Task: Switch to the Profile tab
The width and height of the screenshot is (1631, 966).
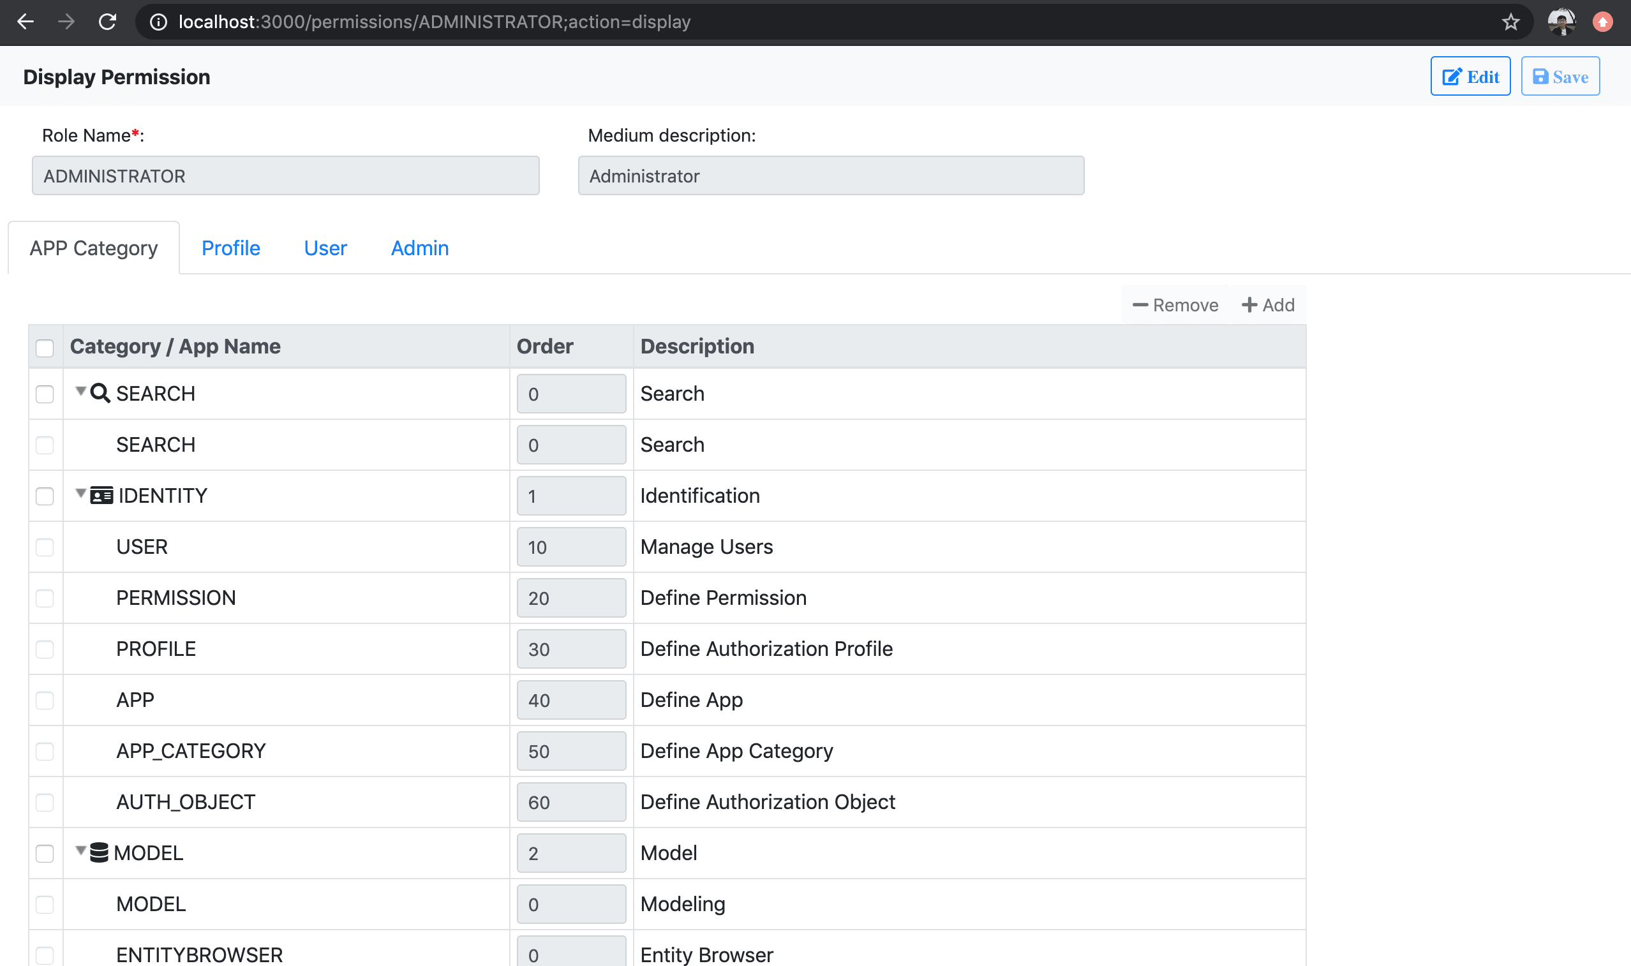Action: pos(230,248)
